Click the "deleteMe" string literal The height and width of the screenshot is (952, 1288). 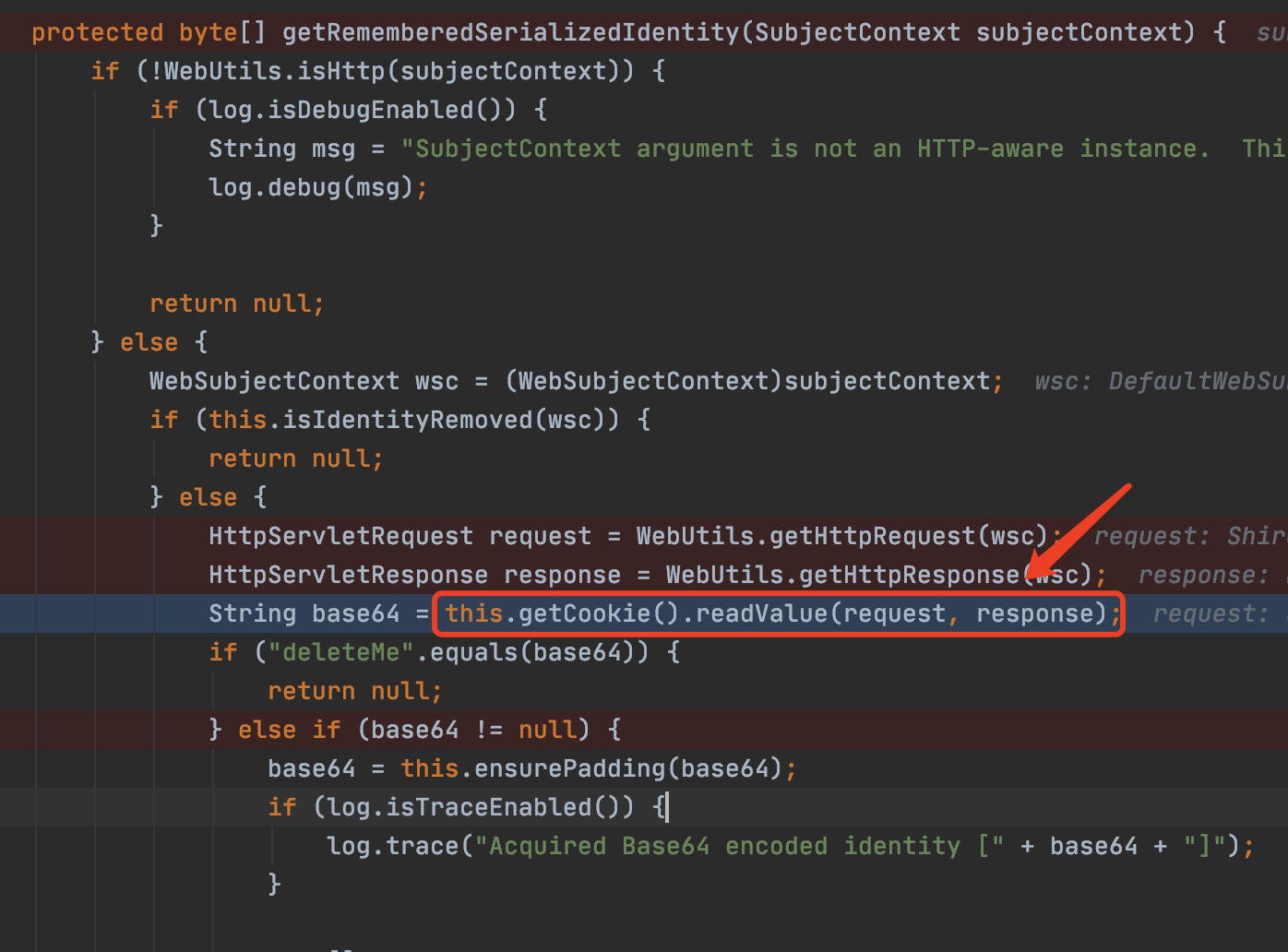[341, 652]
